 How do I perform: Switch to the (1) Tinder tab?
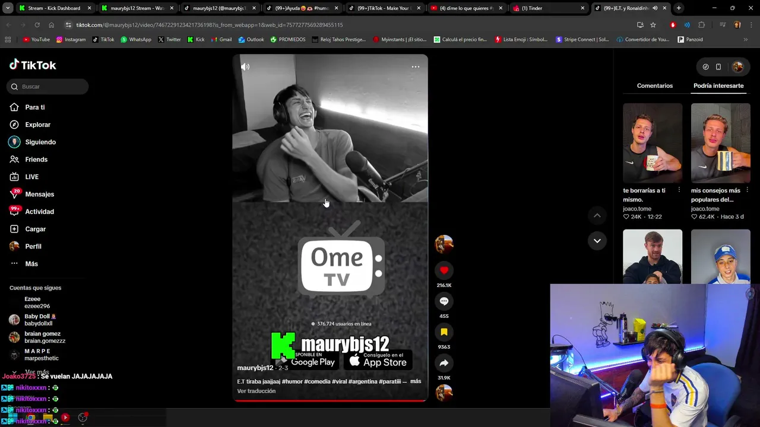tap(549, 8)
